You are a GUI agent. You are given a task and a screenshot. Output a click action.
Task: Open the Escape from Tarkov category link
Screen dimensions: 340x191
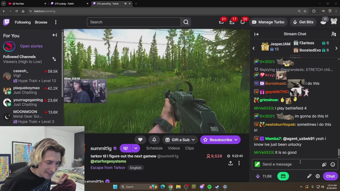pos(108,168)
